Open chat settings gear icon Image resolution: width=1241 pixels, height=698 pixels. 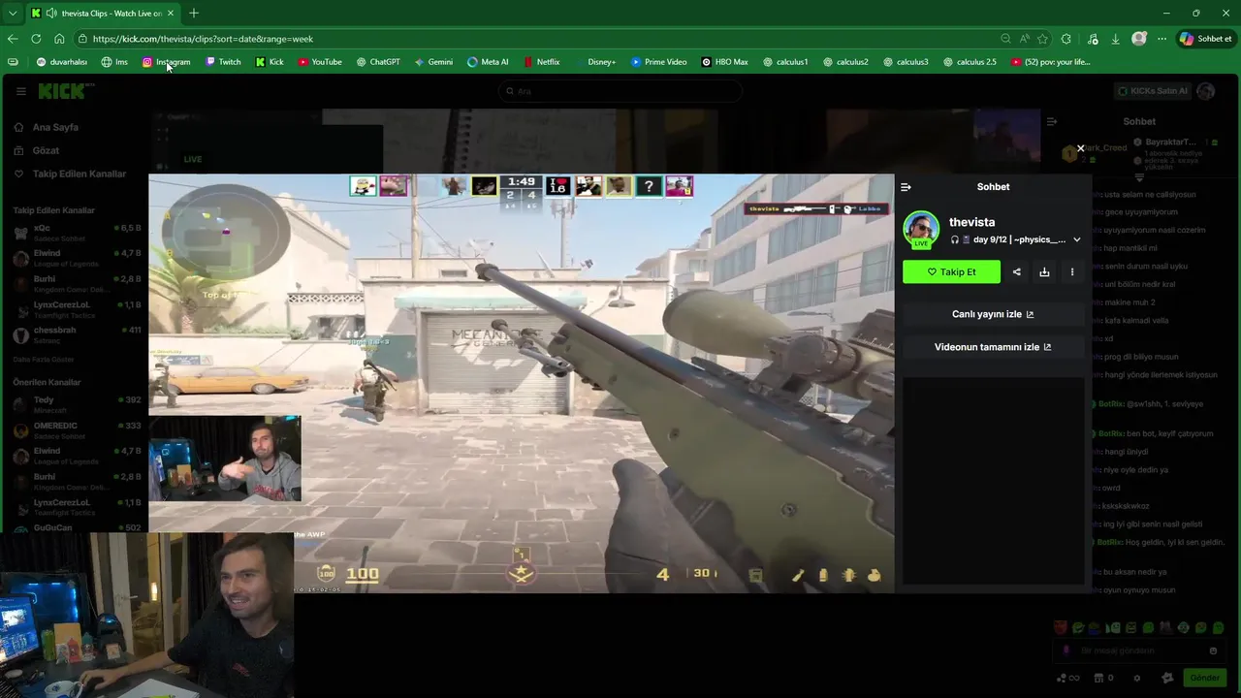1137,678
